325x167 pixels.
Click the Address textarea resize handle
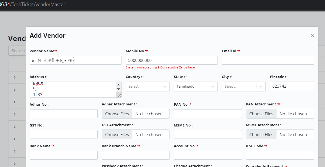pyautogui.click(x=120, y=96)
